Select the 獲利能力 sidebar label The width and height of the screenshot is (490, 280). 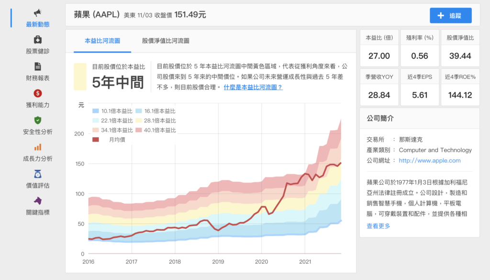coord(37,105)
